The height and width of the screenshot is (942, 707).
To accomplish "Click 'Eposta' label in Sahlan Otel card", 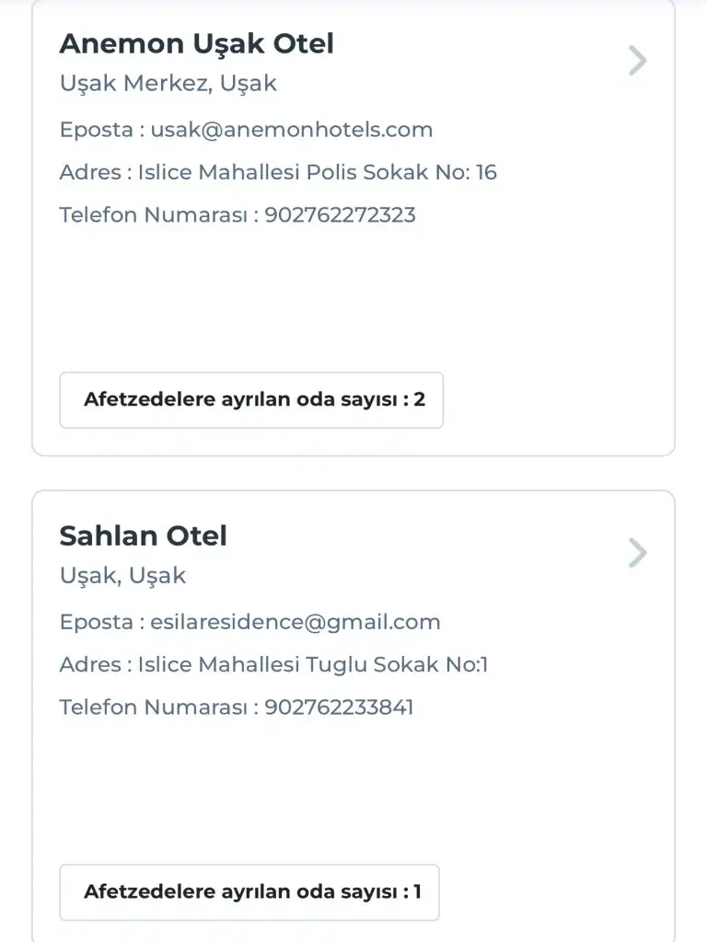I will [x=96, y=622].
